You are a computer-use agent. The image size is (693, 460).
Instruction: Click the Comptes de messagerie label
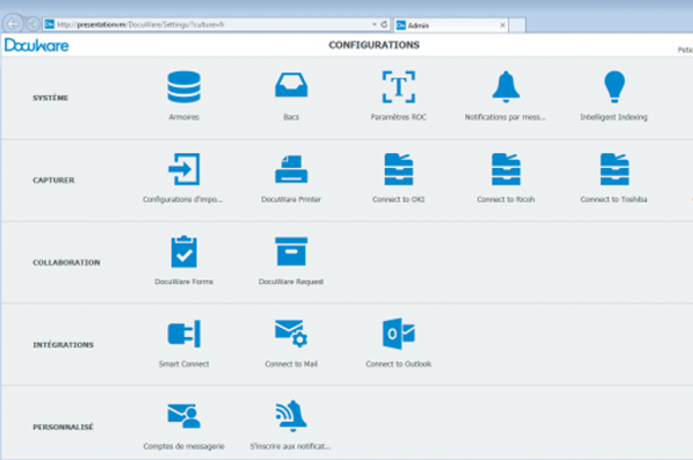[x=184, y=446]
